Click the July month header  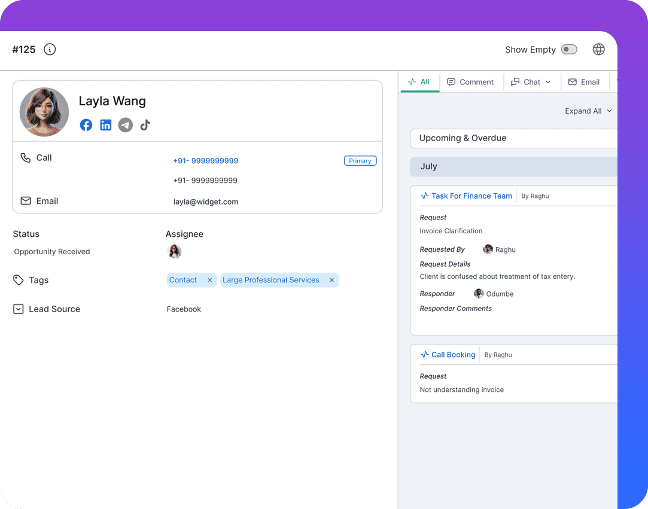click(x=514, y=166)
